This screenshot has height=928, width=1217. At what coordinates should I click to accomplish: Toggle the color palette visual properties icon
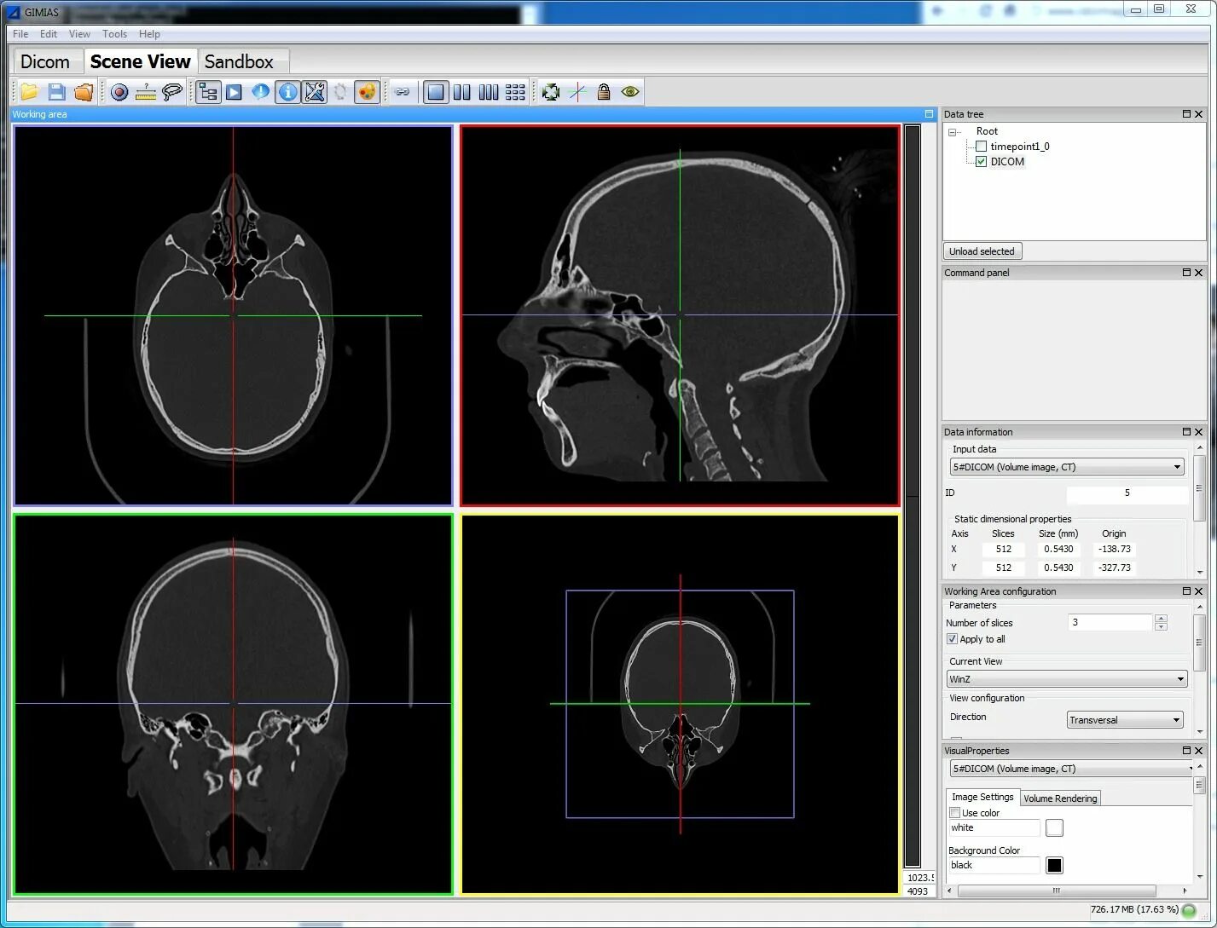[x=368, y=92]
